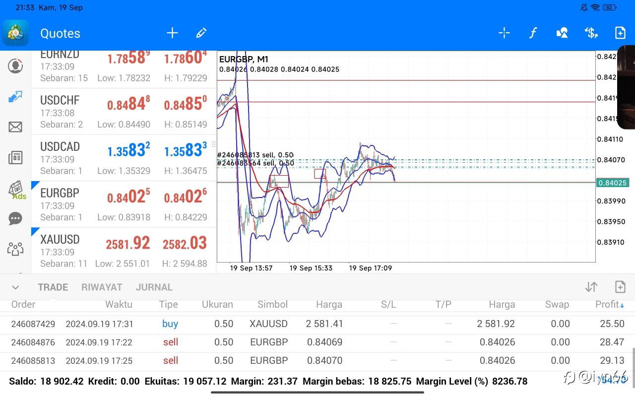
Task: Open chat bubble icon in sidebar
Action: pyautogui.click(x=15, y=218)
